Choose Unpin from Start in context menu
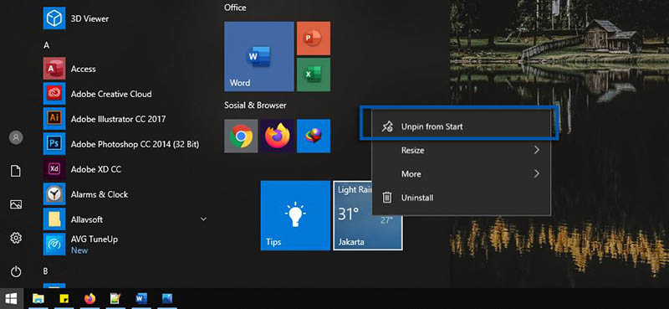The width and height of the screenshot is (669, 309). point(462,126)
